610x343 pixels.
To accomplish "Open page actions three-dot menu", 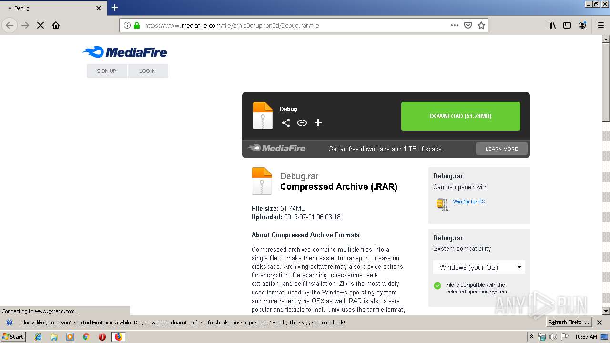I will [x=455, y=25].
